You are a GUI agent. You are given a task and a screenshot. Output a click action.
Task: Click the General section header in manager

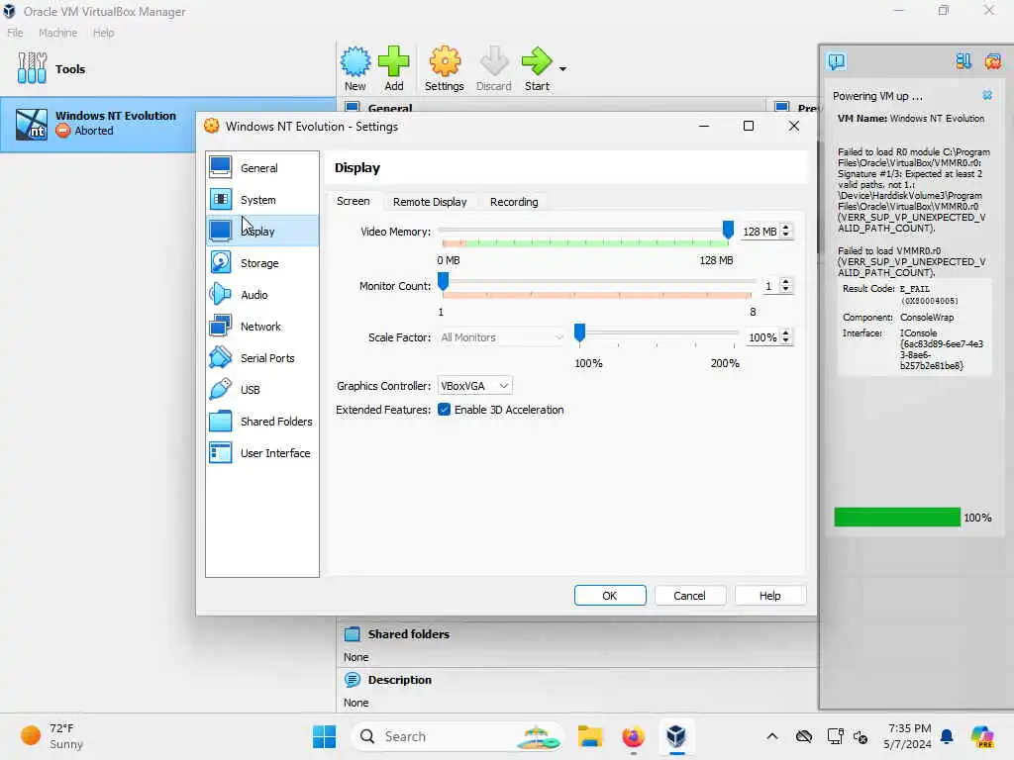click(x=390, y=108)
